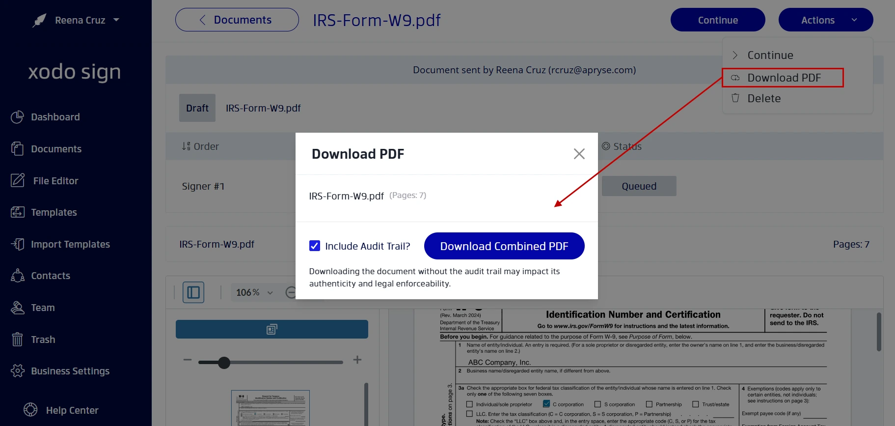Click the zoom out minus icon by 106%
This screenshot has height=426, width=895.
tap(291, 292)
